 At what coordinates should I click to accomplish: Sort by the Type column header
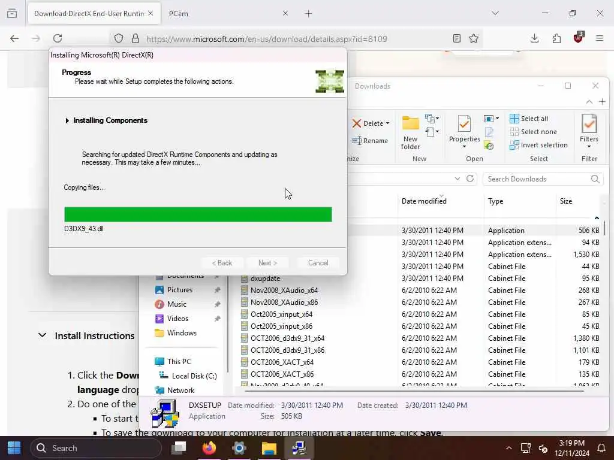point(495,201)
